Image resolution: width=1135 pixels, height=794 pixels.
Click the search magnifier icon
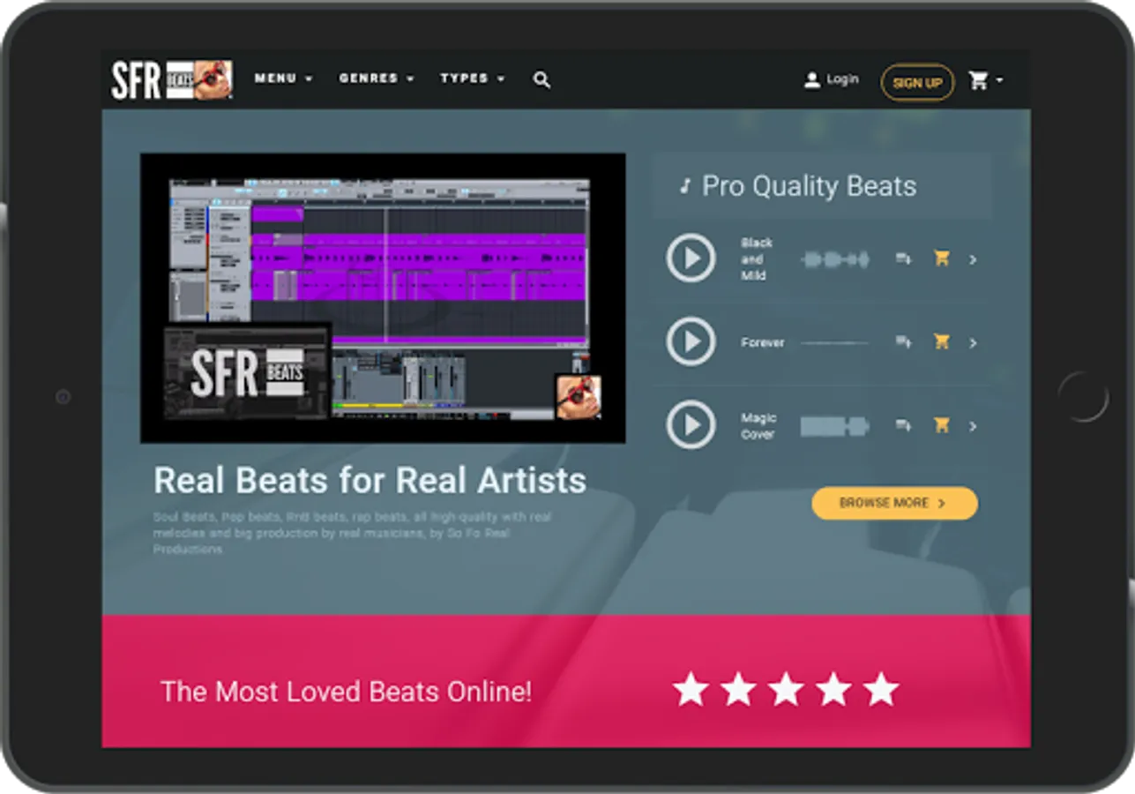[x=541, y=80]
